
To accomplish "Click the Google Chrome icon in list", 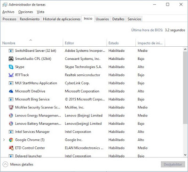I will (x=11, y=140).
